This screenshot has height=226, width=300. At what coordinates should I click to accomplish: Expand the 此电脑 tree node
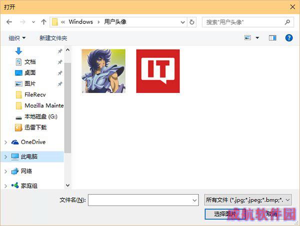pyautogui.click(x=5, y=157)
